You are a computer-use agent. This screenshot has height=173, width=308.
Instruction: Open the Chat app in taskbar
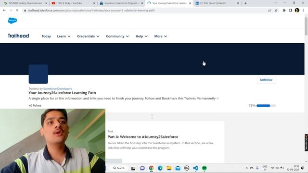(x=142, y=168)
